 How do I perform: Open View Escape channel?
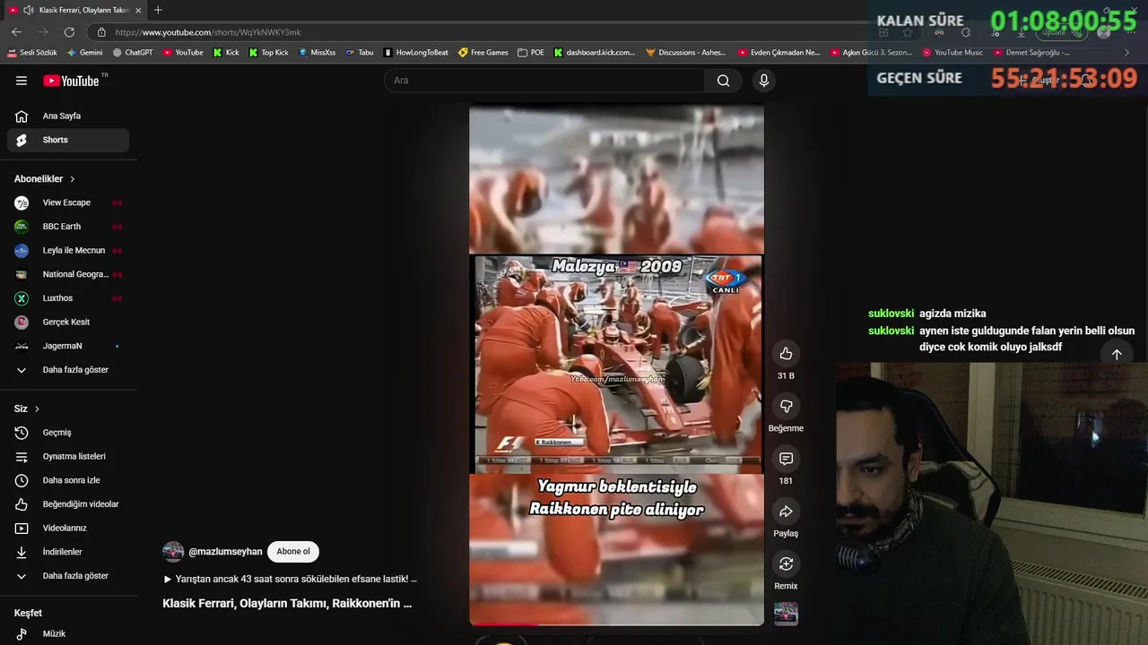click(68, 202)
